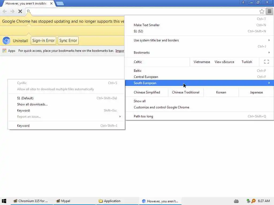
Task: Click S1 (Default) in the submenu
Action: (x=66, y=98)
